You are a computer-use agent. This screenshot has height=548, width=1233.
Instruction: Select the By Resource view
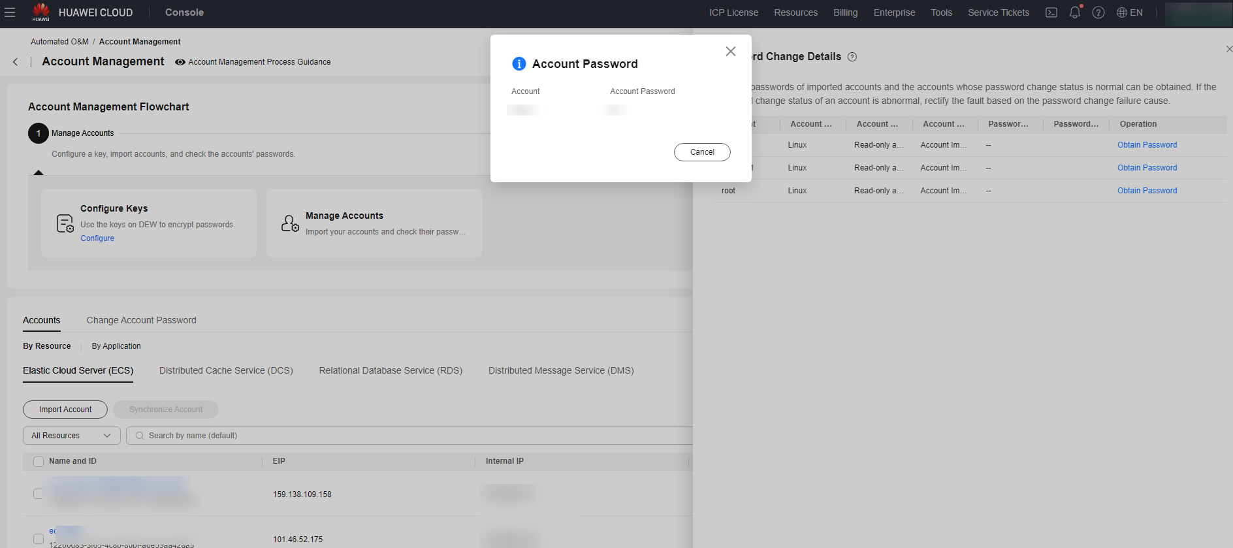click(x=47, y=346)
